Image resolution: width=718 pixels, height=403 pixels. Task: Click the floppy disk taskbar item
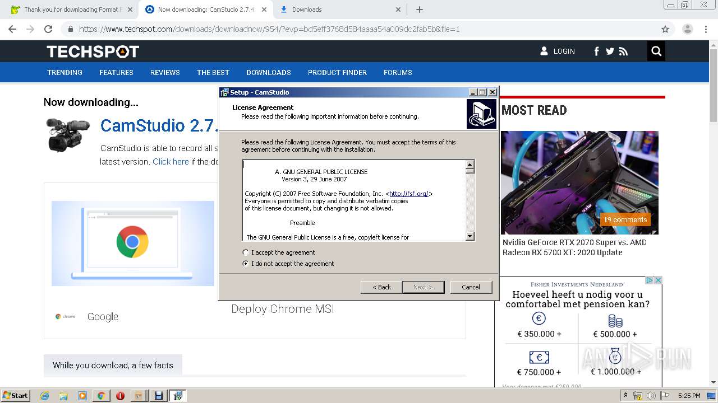pyautogui.click(x=159, y=396)
